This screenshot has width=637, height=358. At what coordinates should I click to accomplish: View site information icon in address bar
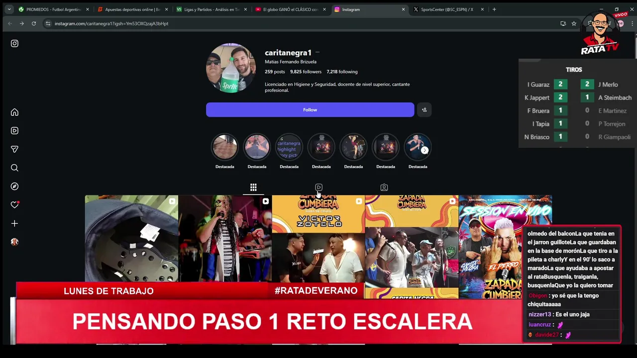(x=48, y=23)
